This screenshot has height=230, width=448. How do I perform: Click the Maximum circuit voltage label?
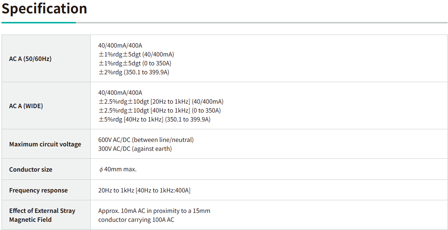coord(45,144)
